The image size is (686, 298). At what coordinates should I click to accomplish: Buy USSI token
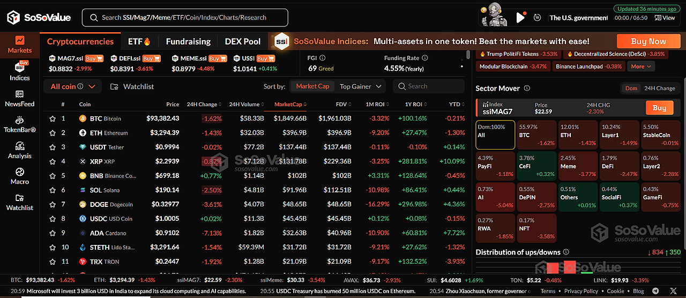point(265,58)
